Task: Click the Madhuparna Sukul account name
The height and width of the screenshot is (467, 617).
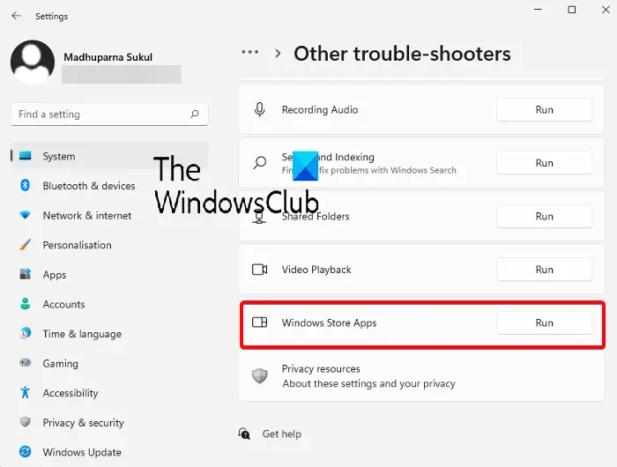Action: (x=108, y=57)
